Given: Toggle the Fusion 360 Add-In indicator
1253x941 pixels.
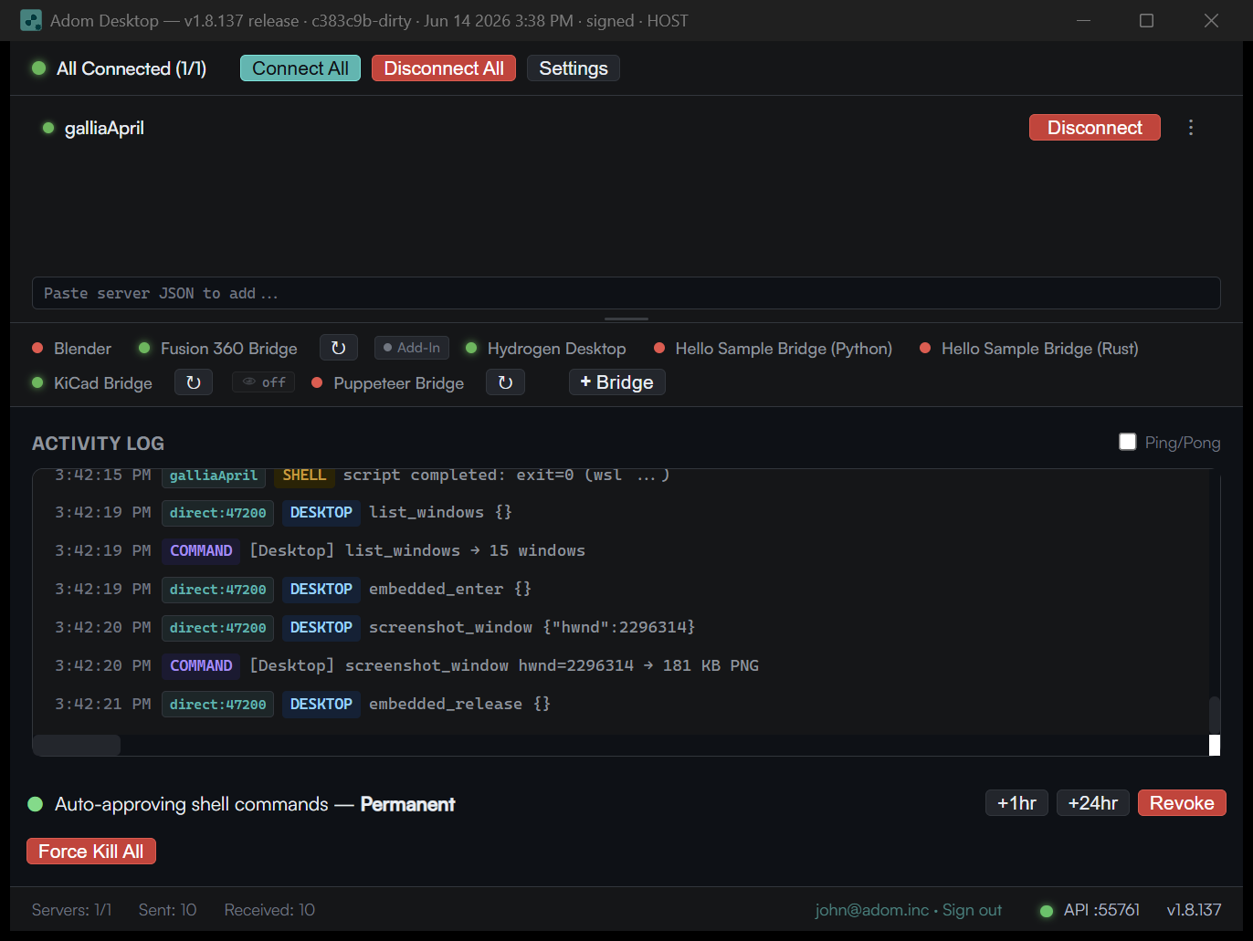Looking at the screenshot, I should click(x=412, y=348).
